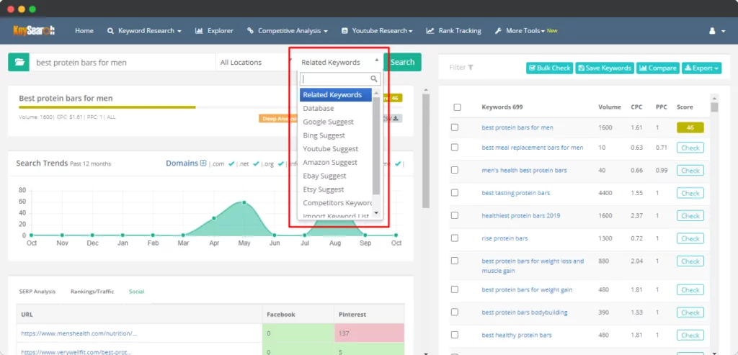Viewport: 738px width, 355px height.
Task: Click the score 46 badge in keyword table
Action: [690, 127]
